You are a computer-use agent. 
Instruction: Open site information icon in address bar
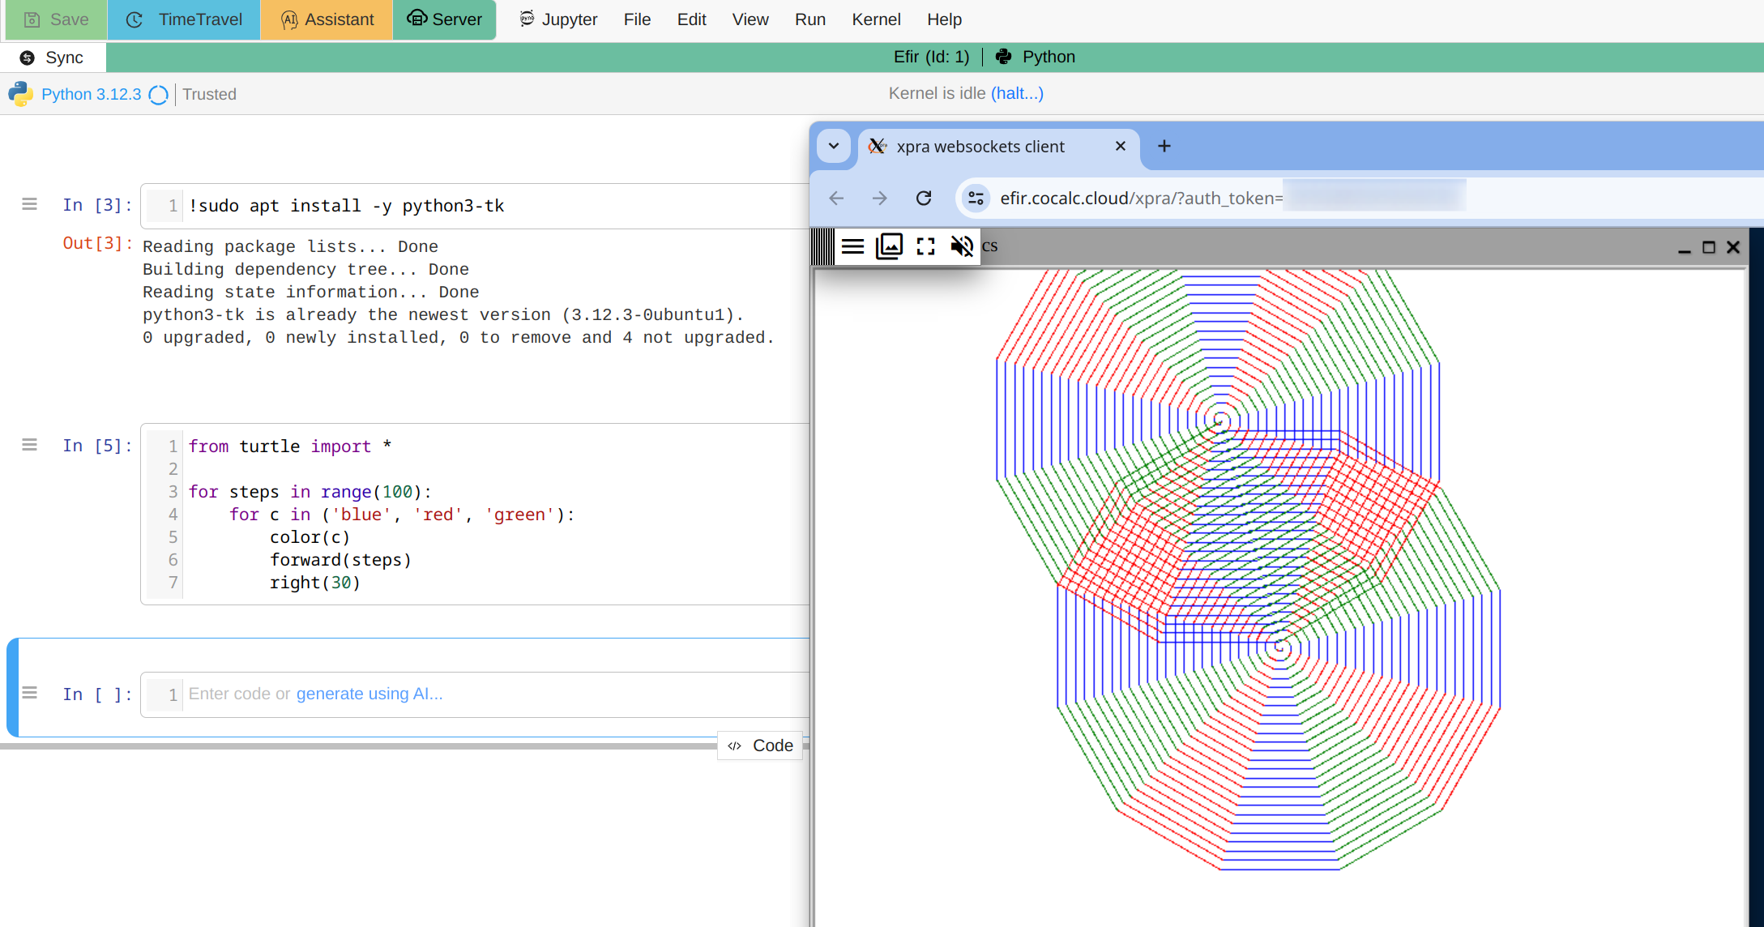coord(976,199)
